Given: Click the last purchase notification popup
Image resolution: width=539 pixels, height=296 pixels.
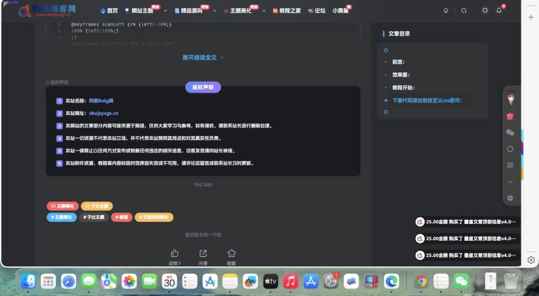Looking at the screenshot, I should [467, 256].
